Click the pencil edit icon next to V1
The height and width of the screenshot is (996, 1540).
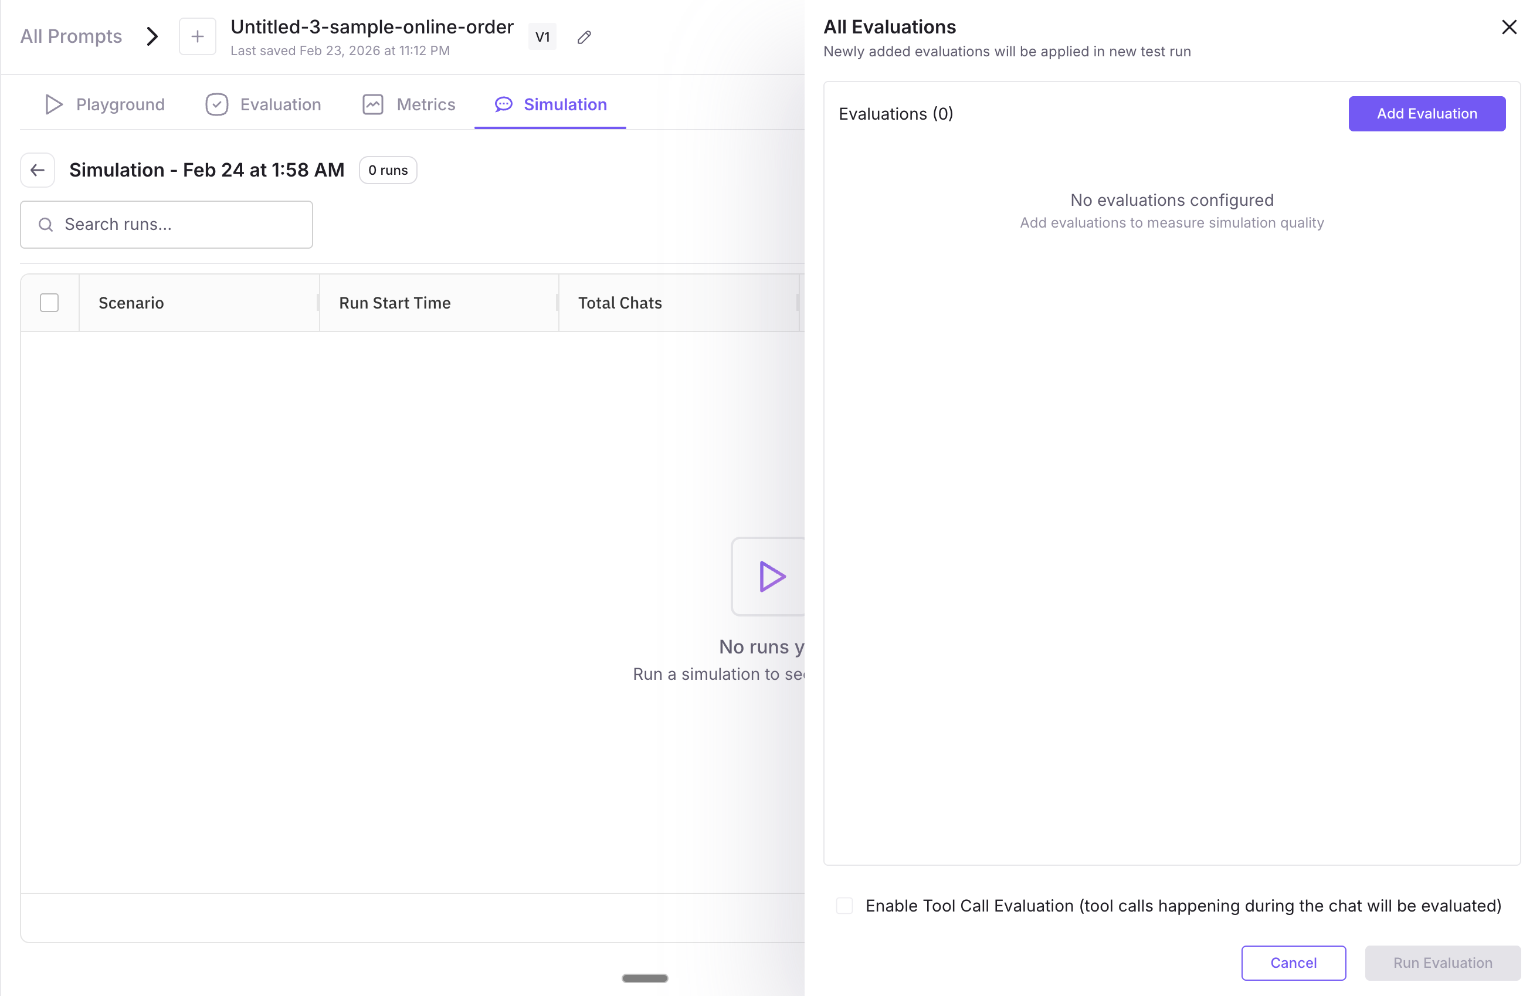pos(584,38)
